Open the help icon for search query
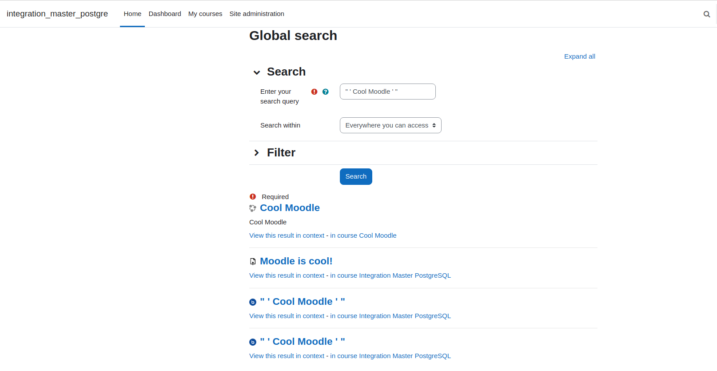Image resolution: width=717 pixels, height=371 pixels. [x=326, y=92]
